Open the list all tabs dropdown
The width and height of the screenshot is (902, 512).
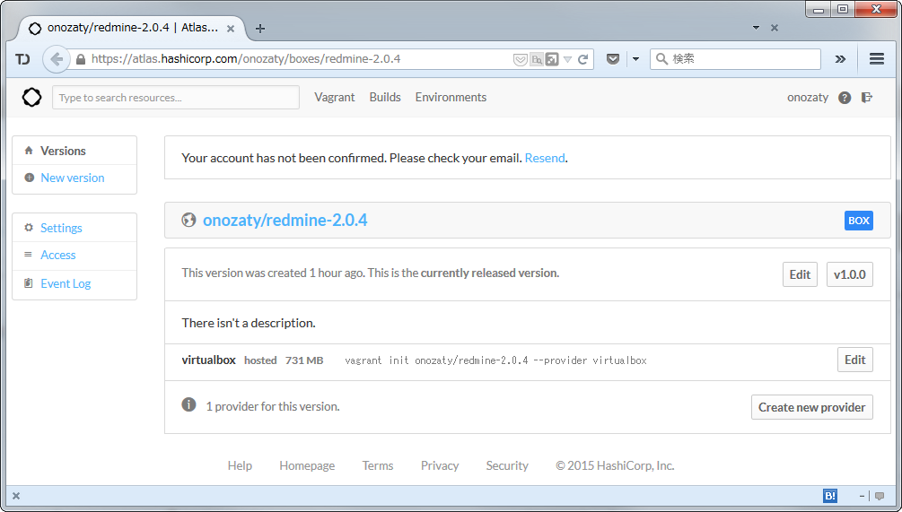click(x=756, y=28)
